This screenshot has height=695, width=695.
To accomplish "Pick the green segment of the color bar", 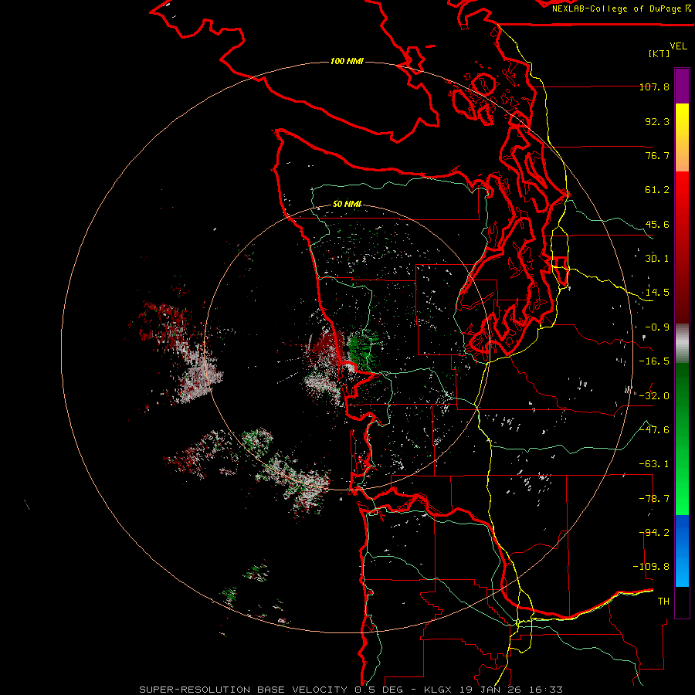I will coord(682,439).
